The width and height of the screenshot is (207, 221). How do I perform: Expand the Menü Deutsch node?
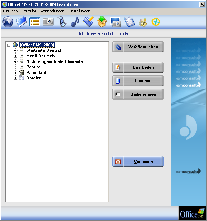(x=15, y=56)
